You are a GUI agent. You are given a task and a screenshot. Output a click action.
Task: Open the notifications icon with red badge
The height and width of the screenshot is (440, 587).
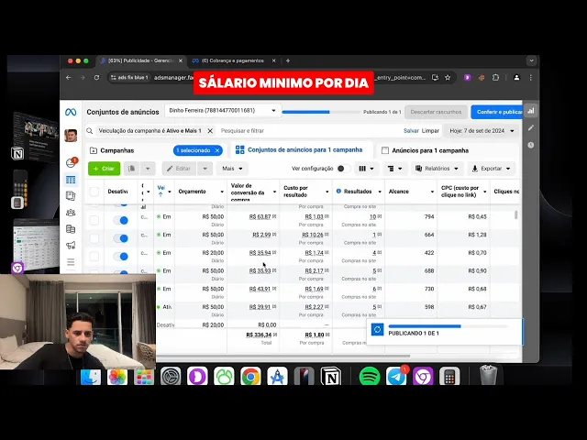[72, 162]
